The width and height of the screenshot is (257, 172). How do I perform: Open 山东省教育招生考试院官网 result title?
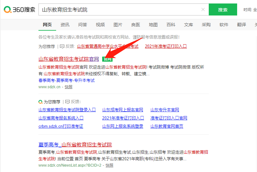click(x=69, y=59)
